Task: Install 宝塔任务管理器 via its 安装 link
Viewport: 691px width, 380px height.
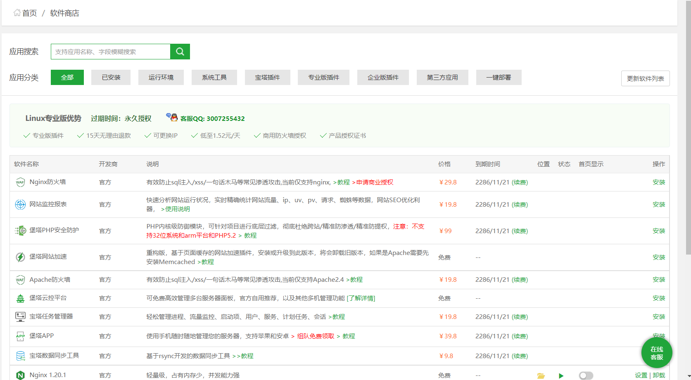Action: pos(659,316)
